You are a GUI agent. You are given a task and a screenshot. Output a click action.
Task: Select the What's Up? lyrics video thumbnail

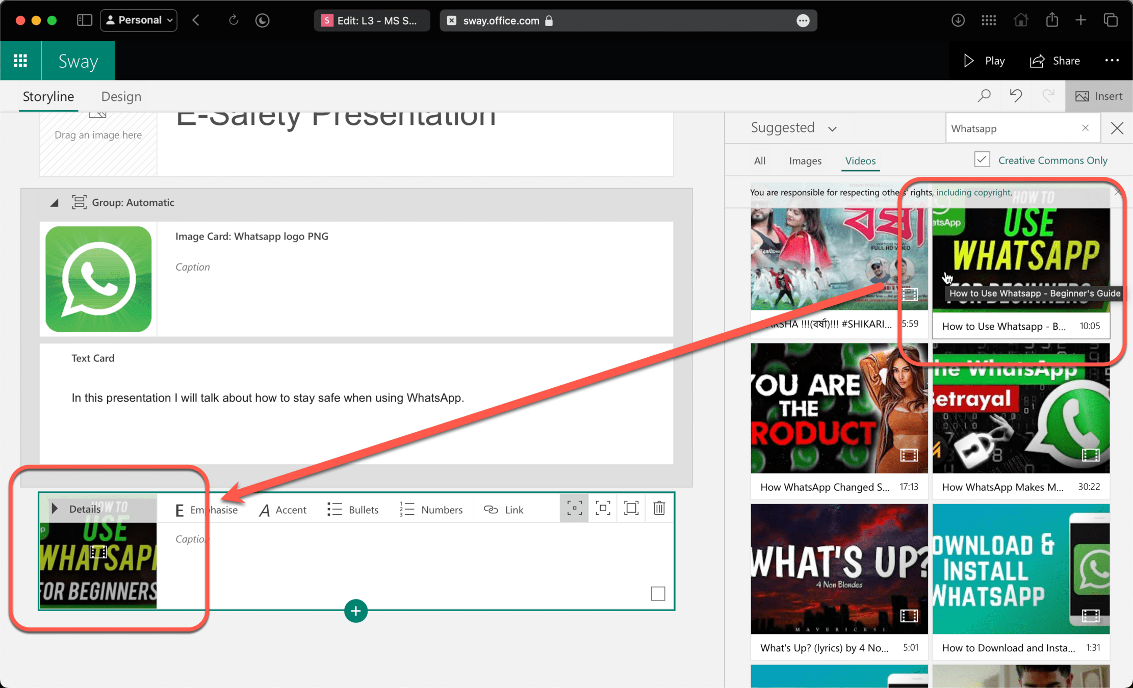pyautogui.click(x=839, y=569)
